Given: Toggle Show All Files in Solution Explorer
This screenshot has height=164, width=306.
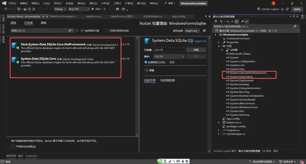Looking at the screenshot, I should click(236, 21).
